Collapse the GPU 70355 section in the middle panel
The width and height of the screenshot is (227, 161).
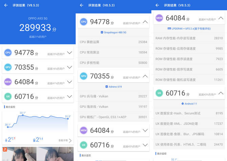[x=145, y=76]
